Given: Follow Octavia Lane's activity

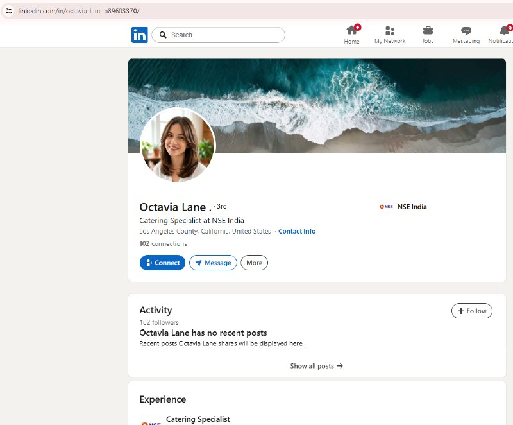Looking at the screenshot, I should [x=472, y=311].
